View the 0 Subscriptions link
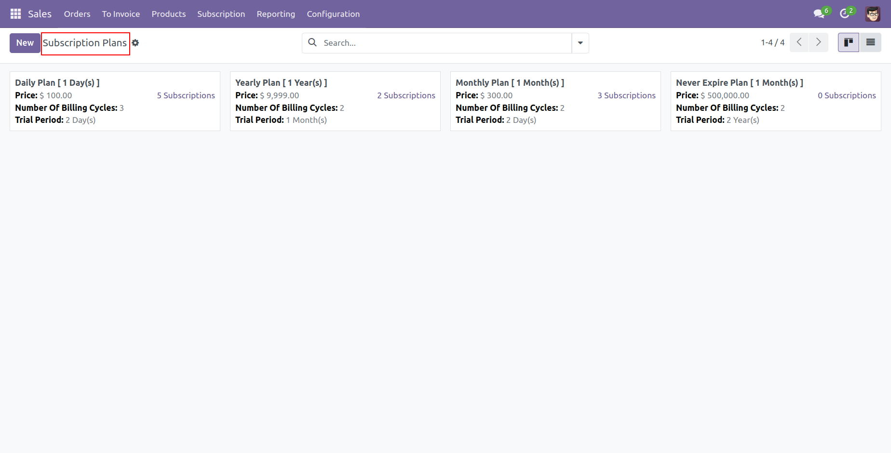Screen dimensions: 891x453 tap(847, 95)
